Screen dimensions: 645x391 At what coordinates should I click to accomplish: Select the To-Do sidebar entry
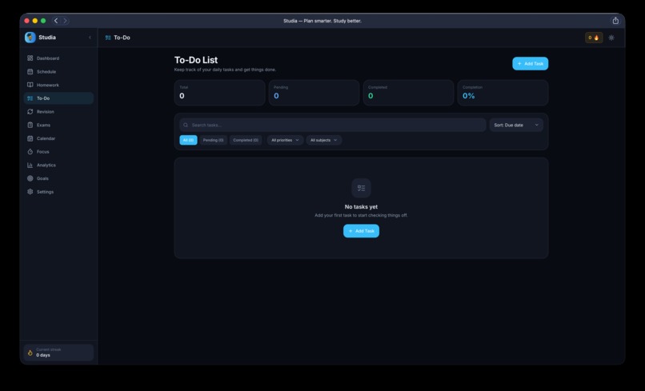pyautogui.click(x=58, y=98)
